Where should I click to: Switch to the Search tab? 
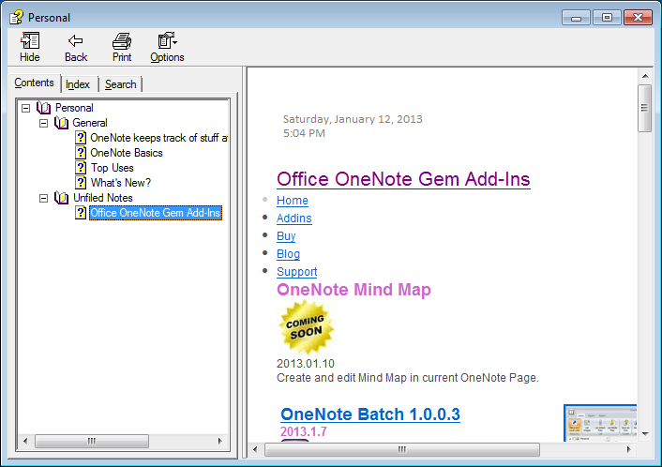(121, 84)
